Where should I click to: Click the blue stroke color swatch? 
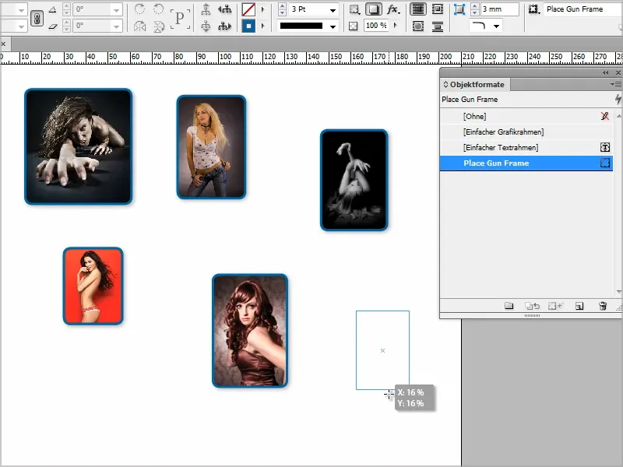click(x=248, y=26)
